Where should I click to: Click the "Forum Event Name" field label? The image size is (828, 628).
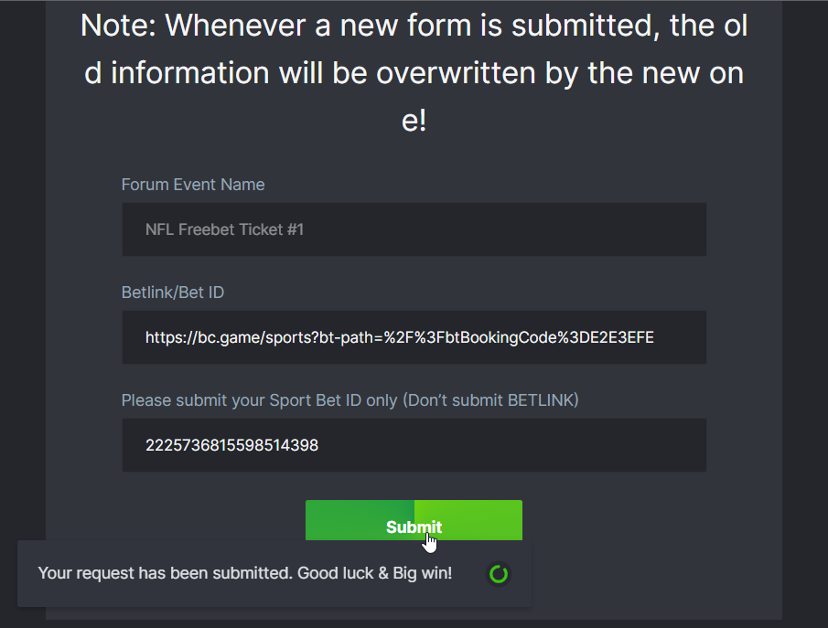tap(193, 185)
